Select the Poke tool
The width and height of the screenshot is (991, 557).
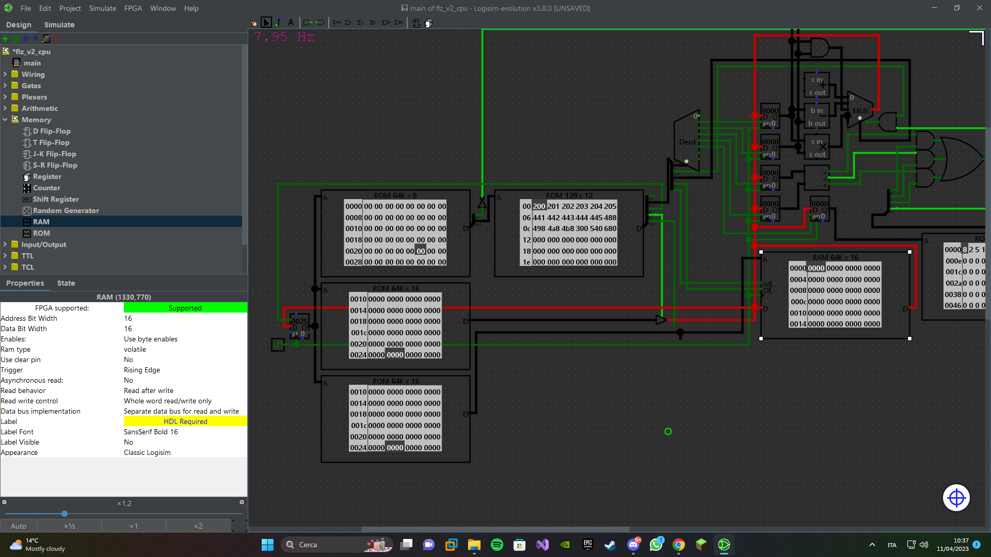click(254, 22)
